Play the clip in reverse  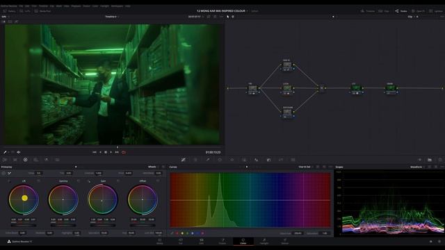point(100,152)
